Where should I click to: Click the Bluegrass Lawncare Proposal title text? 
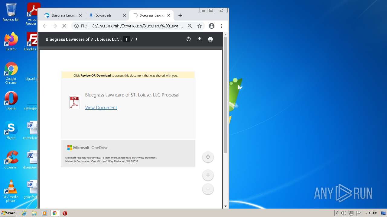pos(132,95)
